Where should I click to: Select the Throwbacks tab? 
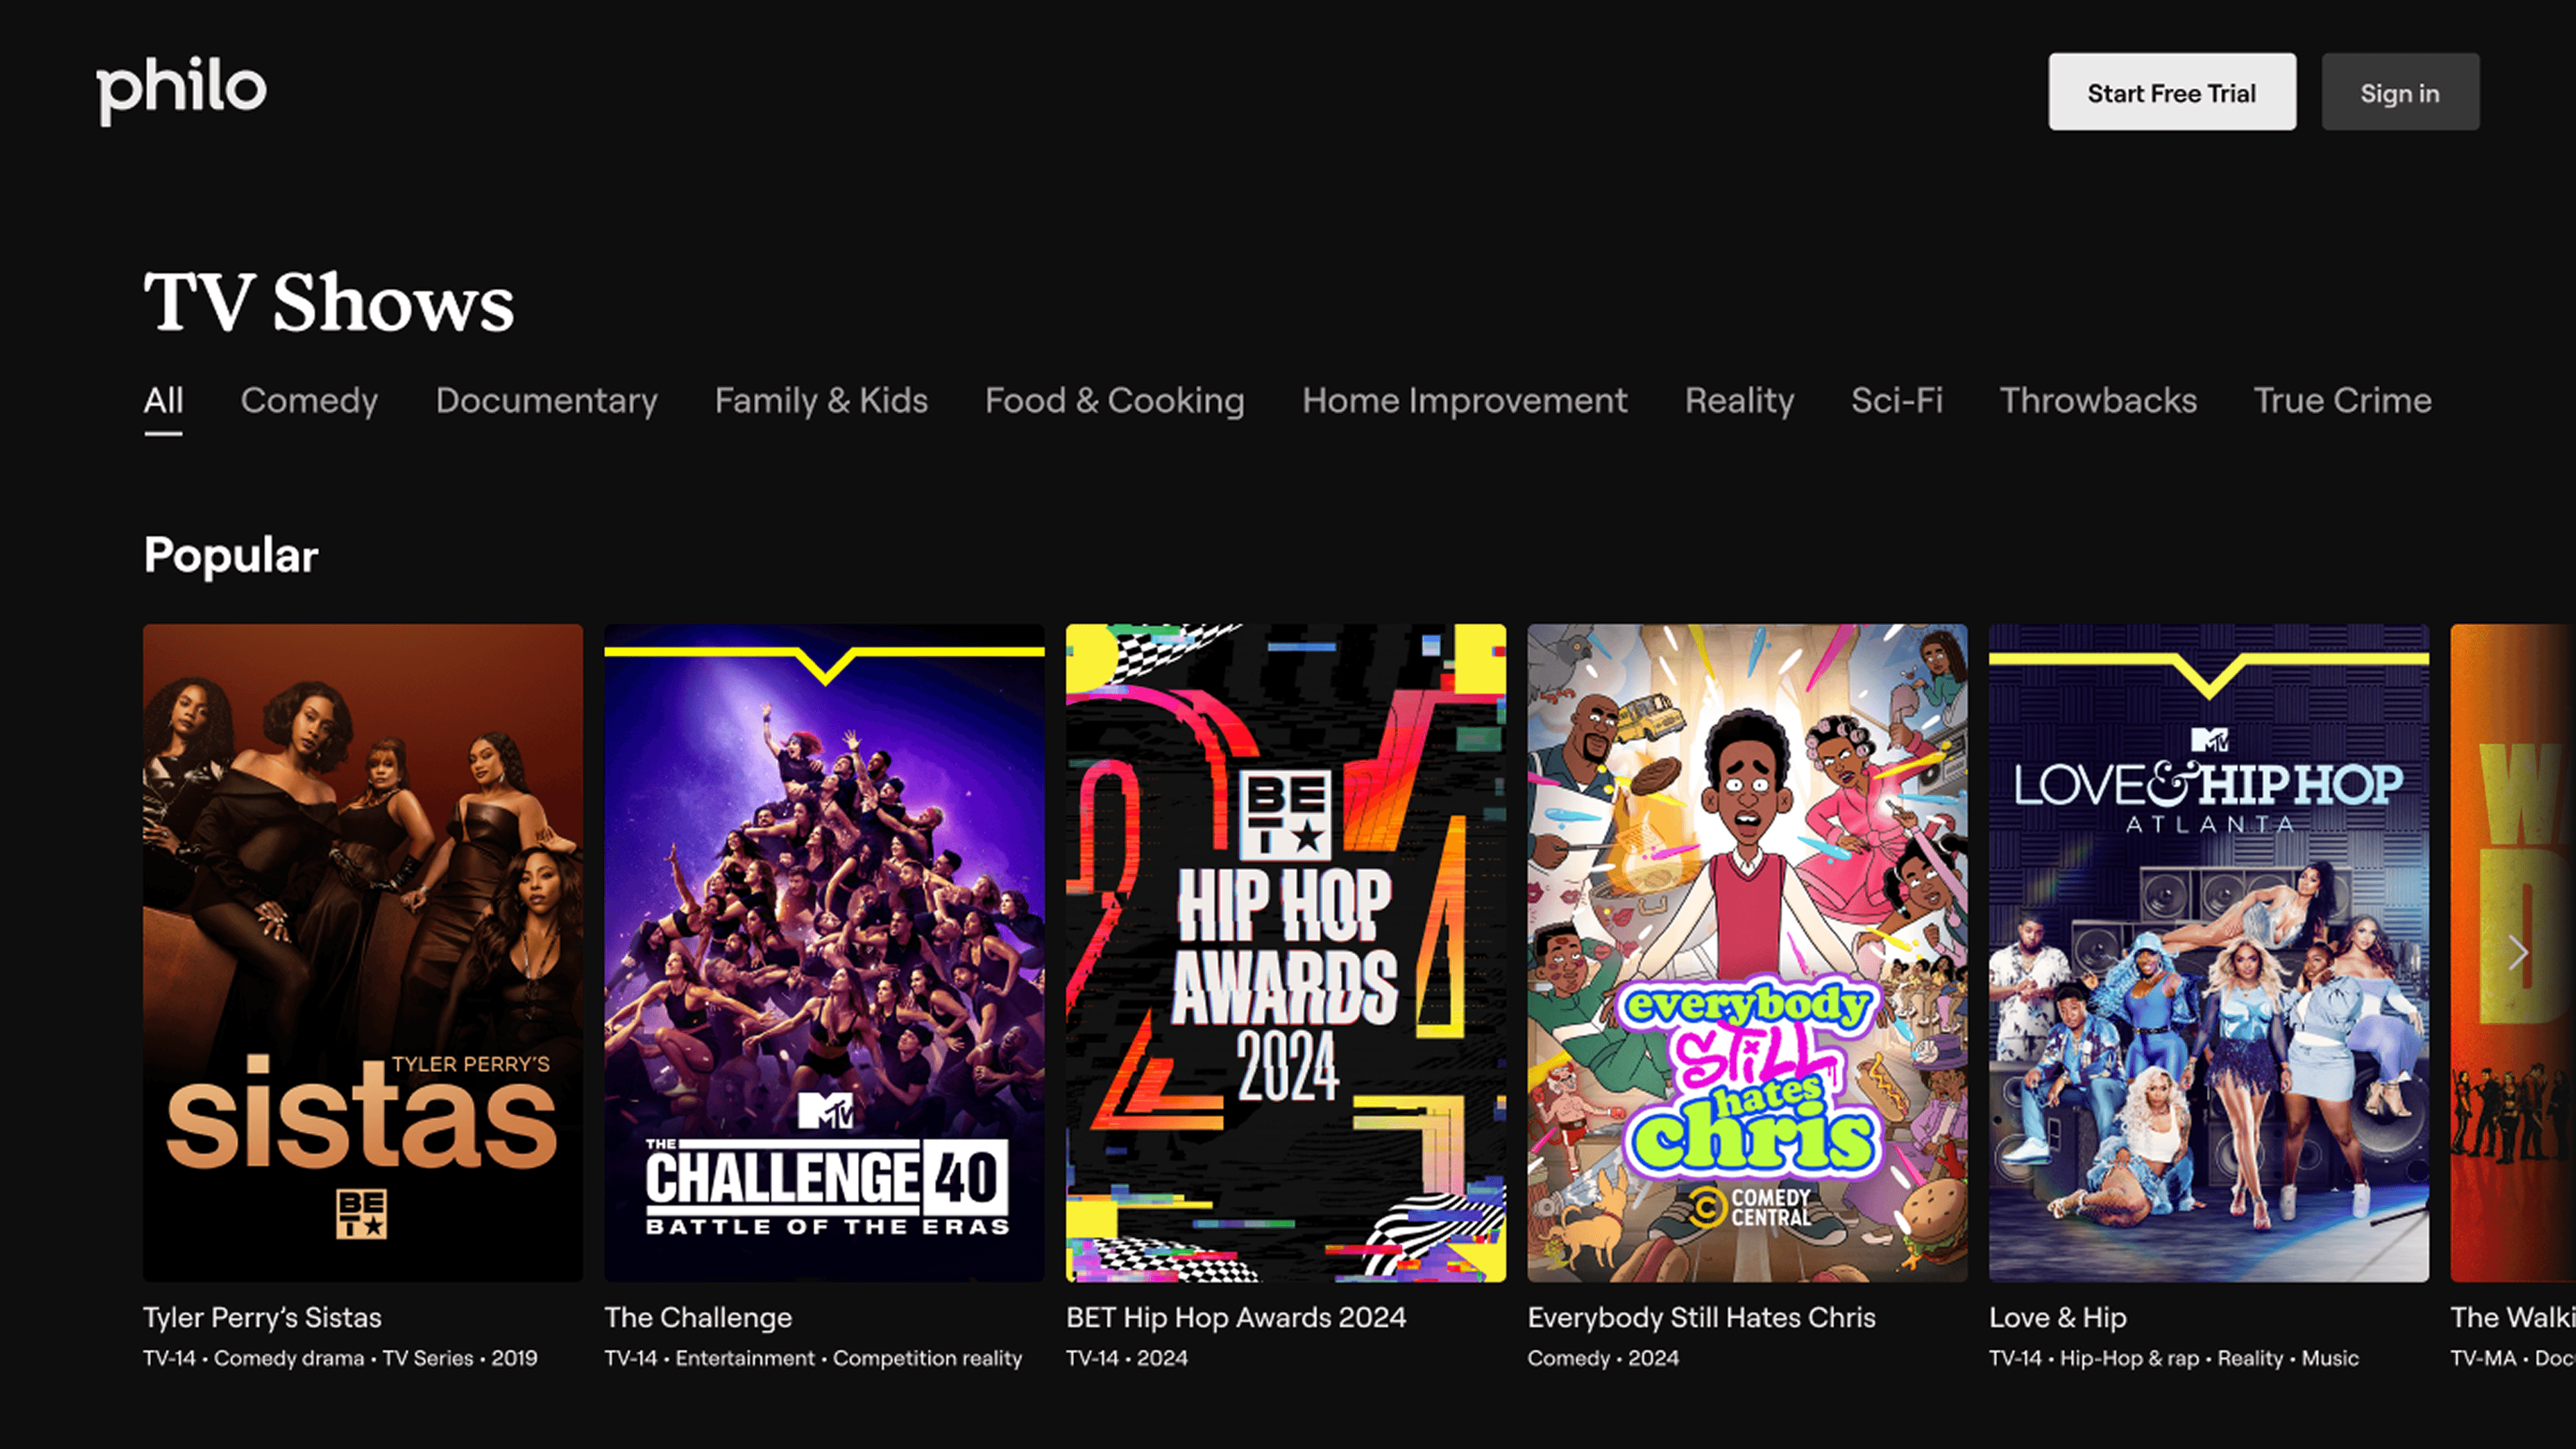coord(2098,401)
